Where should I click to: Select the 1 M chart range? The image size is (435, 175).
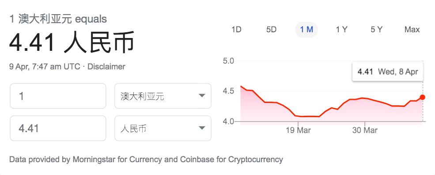pos(306,30)
